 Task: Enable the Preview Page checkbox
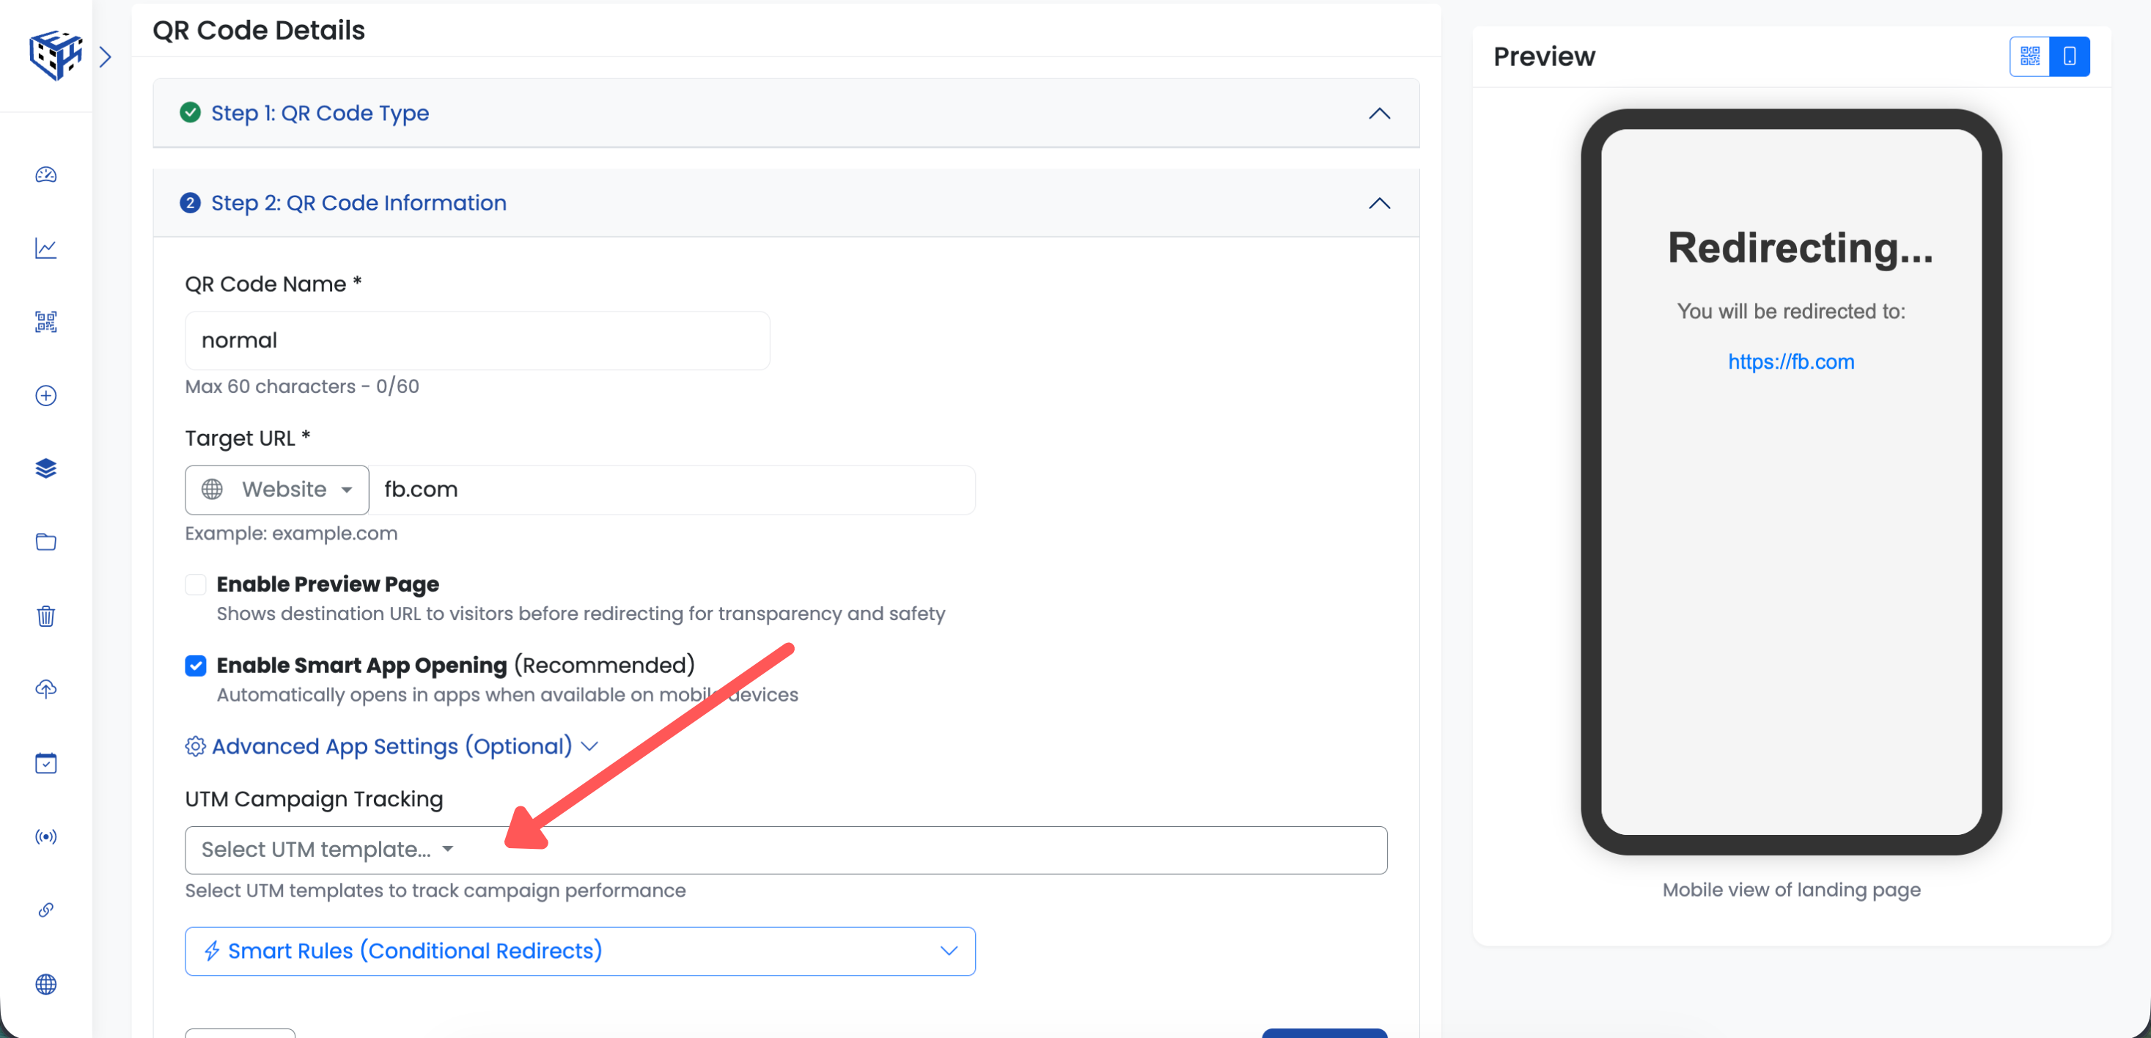196,584
